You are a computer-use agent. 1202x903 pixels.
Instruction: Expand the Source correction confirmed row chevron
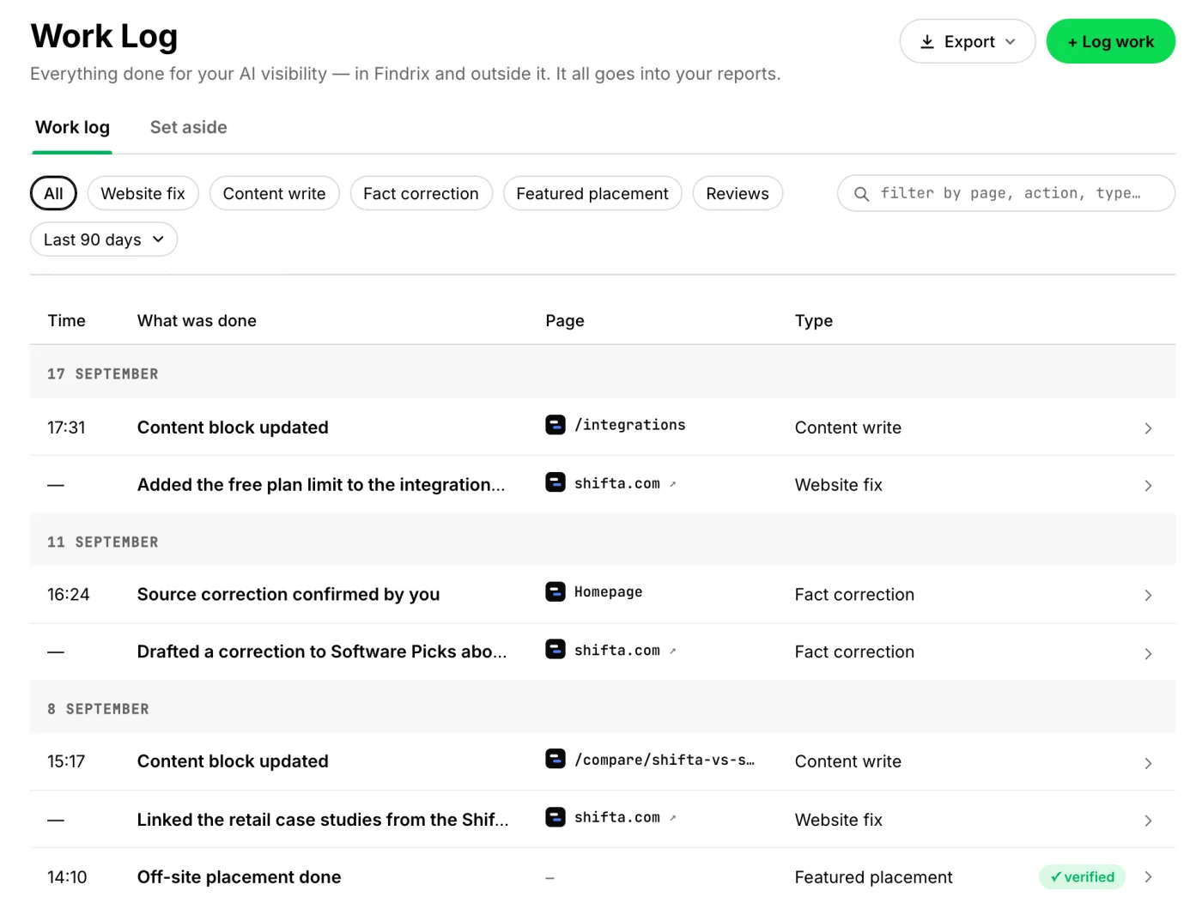(1148, 595)
